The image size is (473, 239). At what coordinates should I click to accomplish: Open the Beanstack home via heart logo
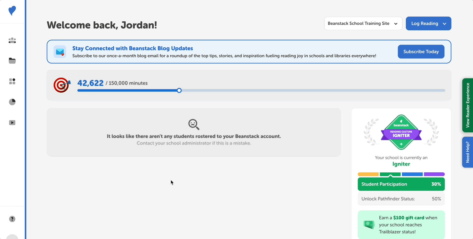[12, 10]
